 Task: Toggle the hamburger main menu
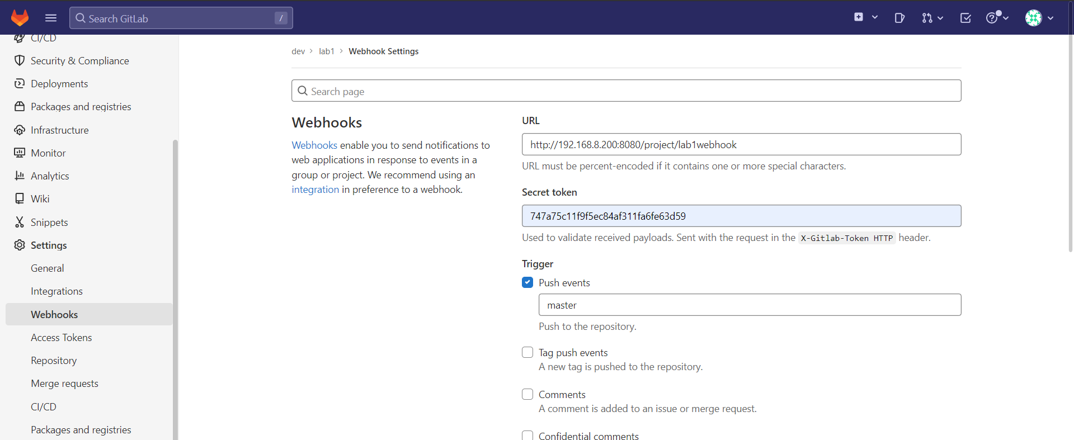[51, 18]
